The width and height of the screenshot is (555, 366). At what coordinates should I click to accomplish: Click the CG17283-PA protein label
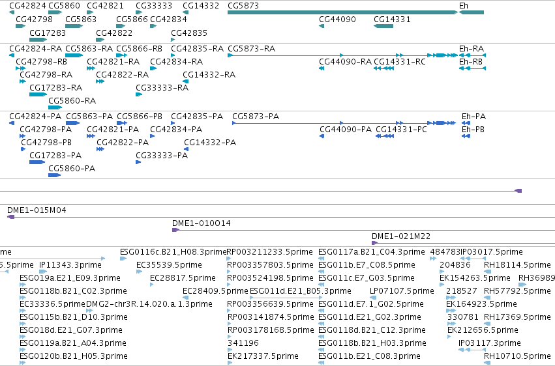tap(55, 156)
